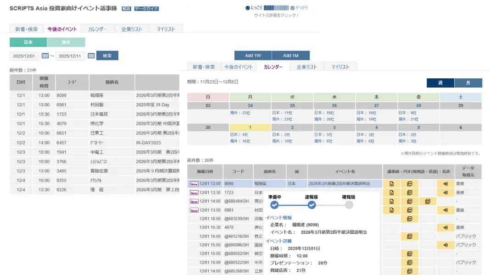
Task: Open the データガイド link in the header
Action: 146,9
